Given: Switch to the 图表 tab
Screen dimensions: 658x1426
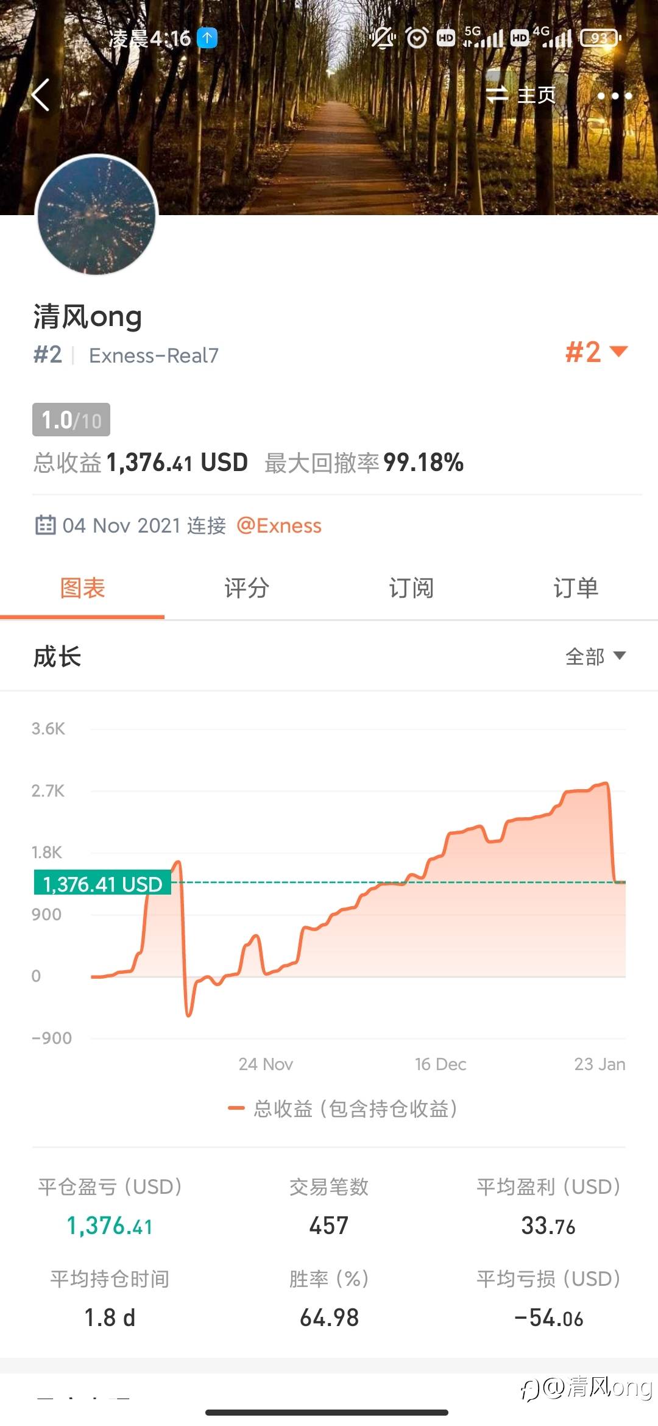Looking at the screenshot, I should pos(82,588).
